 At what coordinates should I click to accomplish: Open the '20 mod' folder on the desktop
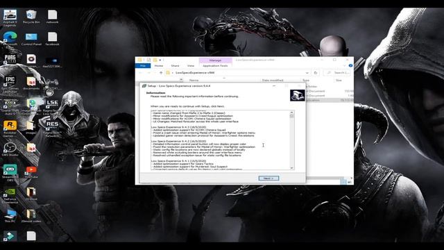point(31,194)
